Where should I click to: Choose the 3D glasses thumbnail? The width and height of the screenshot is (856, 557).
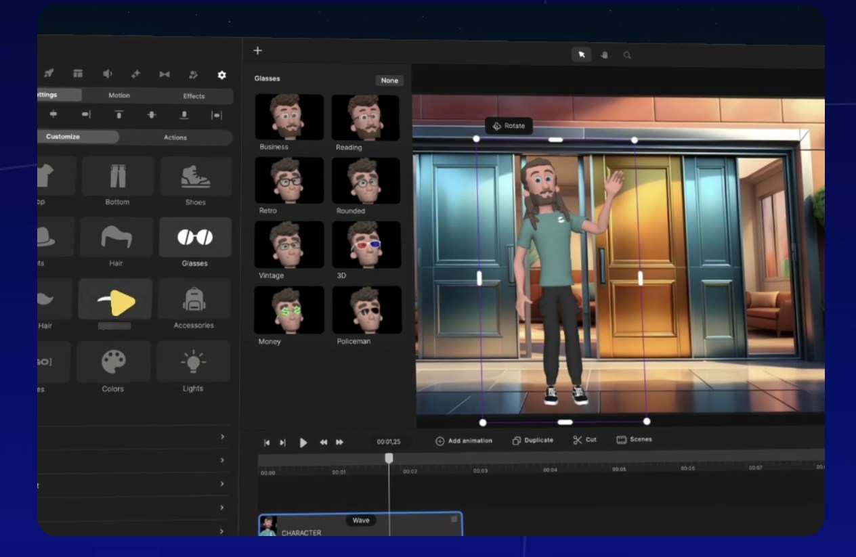[x=366, y=244]
